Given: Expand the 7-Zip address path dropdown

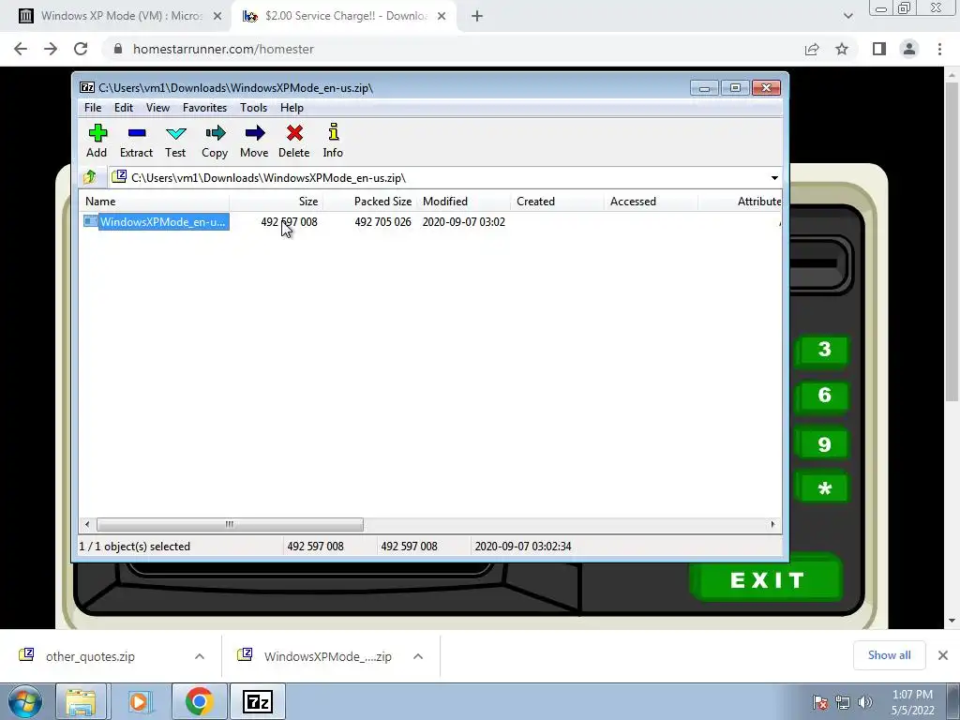Looking at the screenshot, I should click(x=774, y=177).
